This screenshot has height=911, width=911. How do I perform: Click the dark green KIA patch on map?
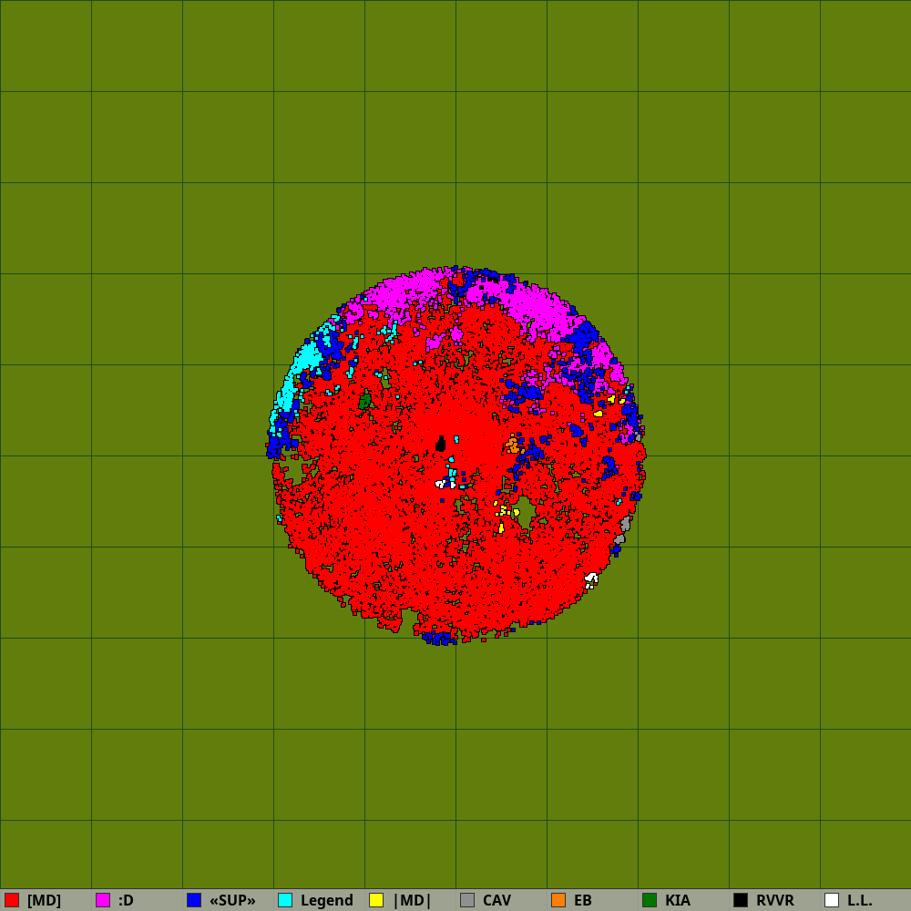pyautogui.click(x=365, y=400)
